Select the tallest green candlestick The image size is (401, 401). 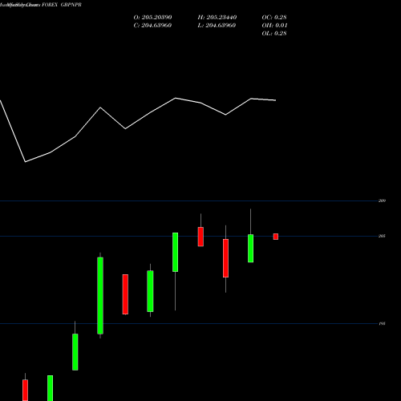tap(100, 296)
